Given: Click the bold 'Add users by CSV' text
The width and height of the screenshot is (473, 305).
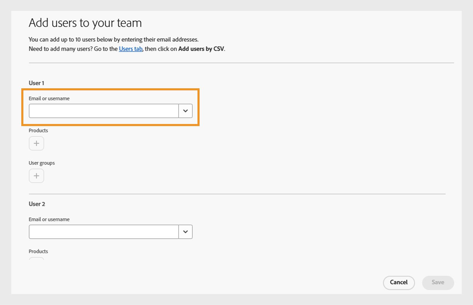Looking at the screenshot, I should coord(201,49).
